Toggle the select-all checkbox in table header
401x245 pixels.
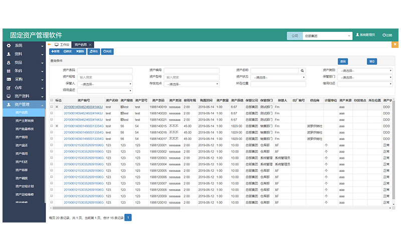(x=52, y=100)
